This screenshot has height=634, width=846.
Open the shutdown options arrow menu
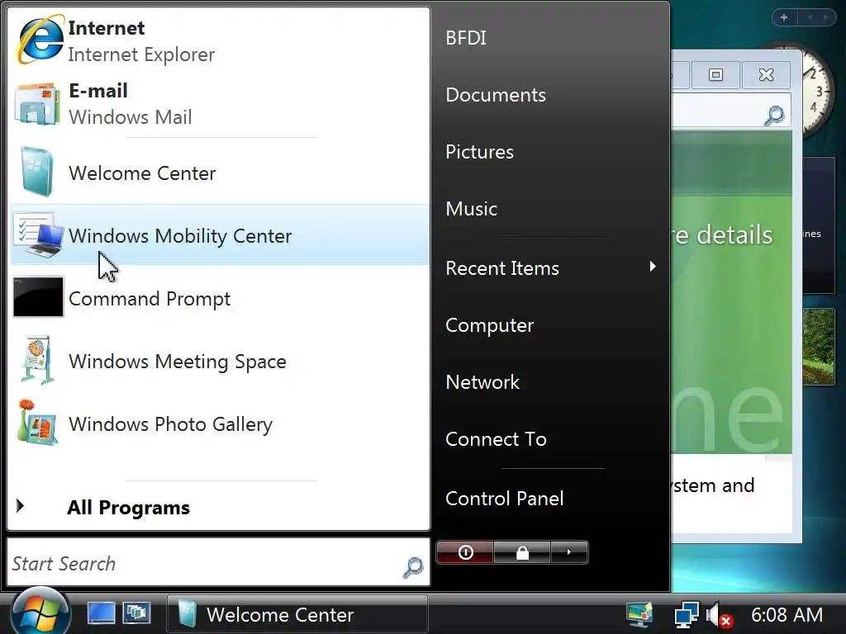point(568,552)
